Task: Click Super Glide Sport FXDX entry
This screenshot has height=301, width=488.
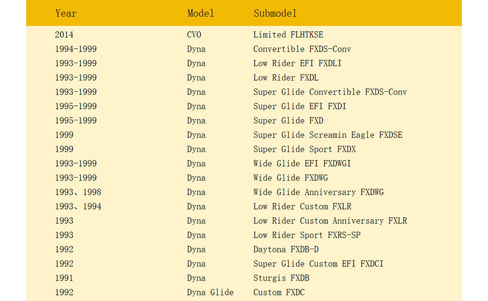Action: (x=304, y=149)
